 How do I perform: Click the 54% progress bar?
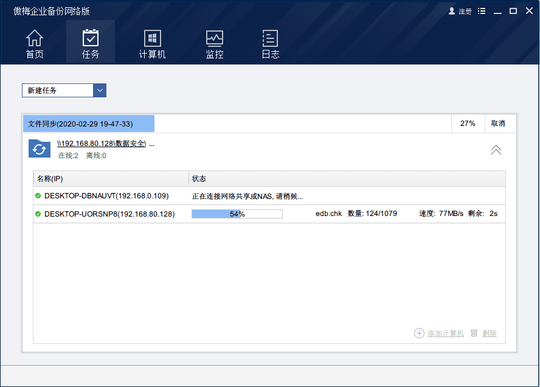[x=237, y=214]
